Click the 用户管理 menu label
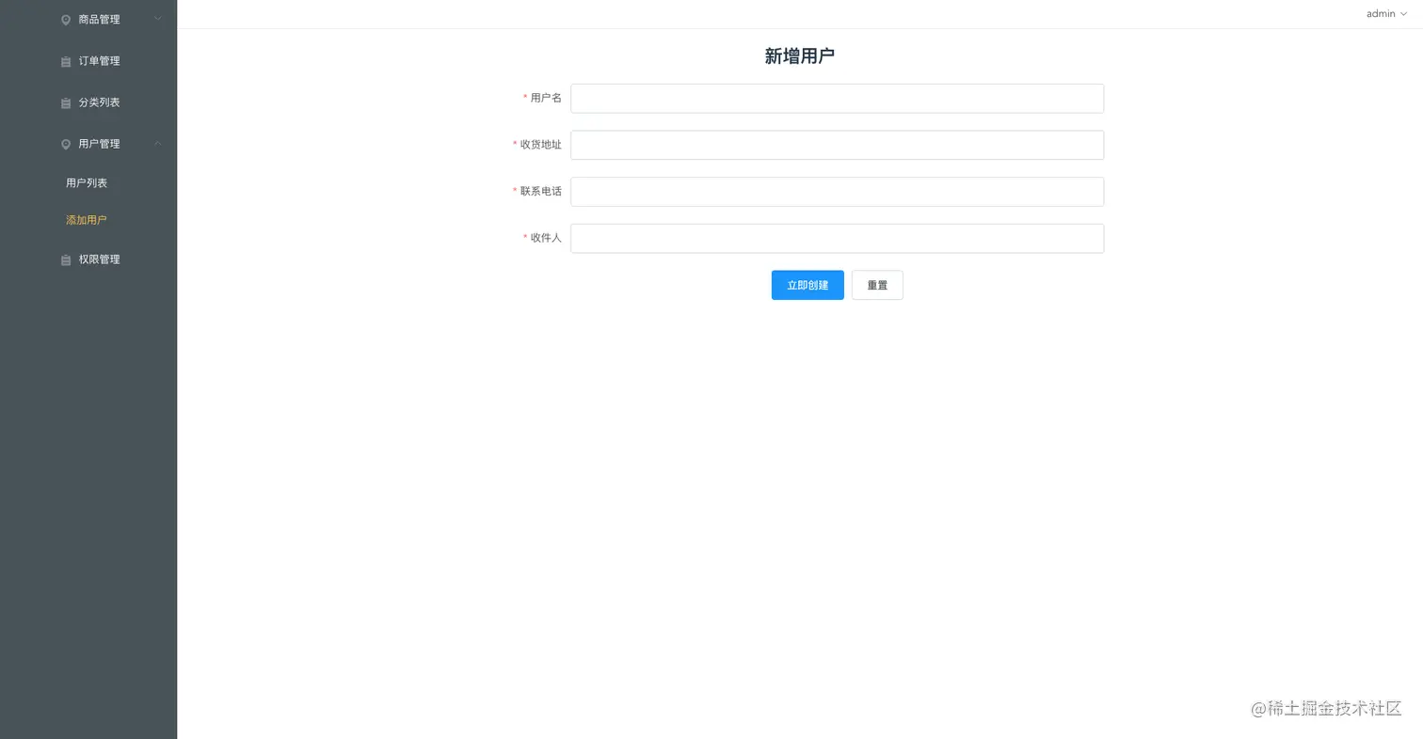 (x=99, y=144)
